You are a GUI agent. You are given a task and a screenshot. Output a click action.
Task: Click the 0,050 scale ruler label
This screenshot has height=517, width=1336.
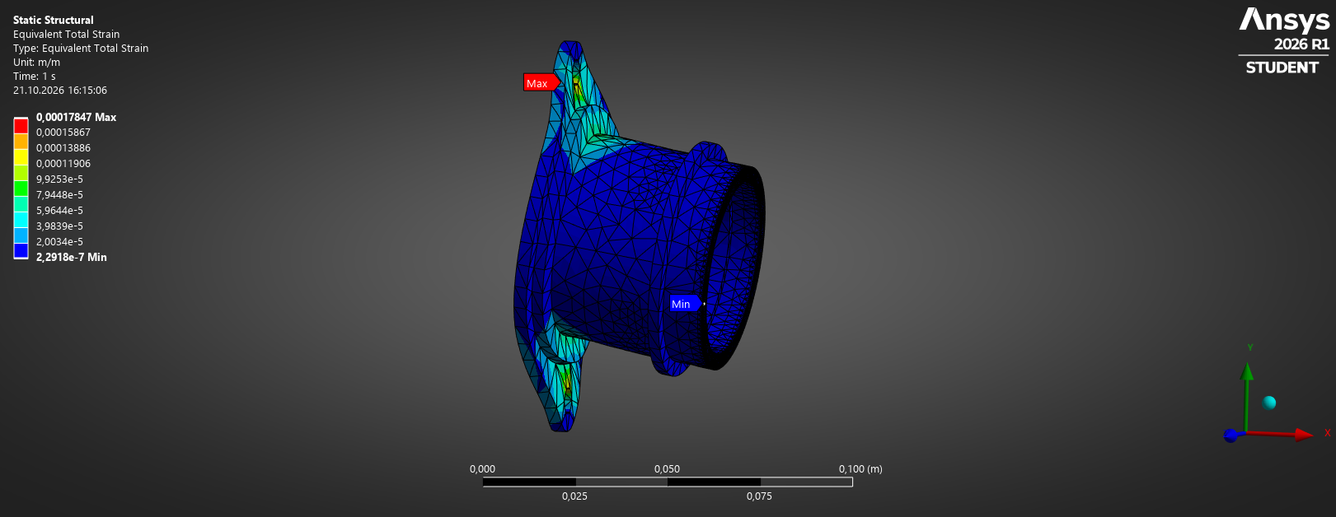[667, 469]
